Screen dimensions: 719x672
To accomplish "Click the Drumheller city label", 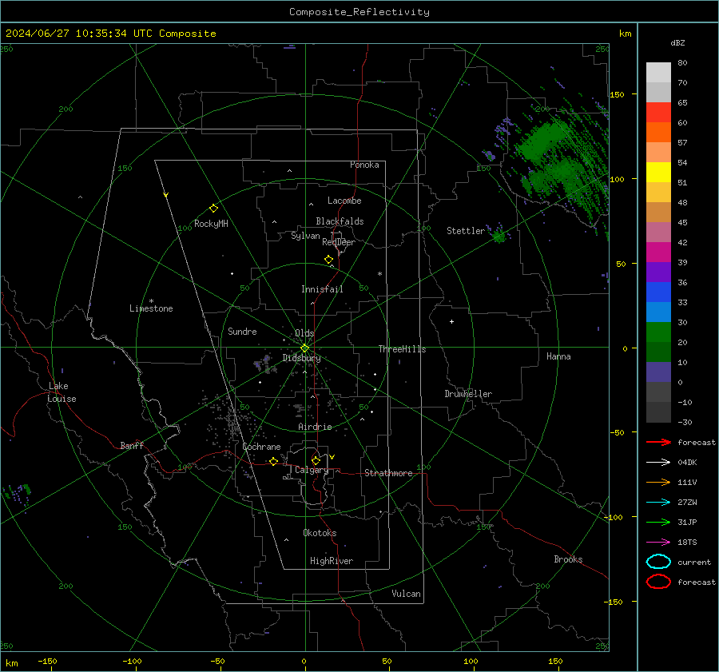I will [x=468, y=394].
